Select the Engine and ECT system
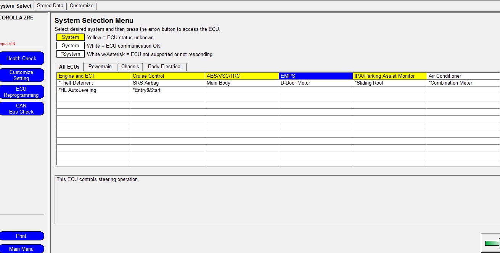500x253 pixels. point(94,76)
